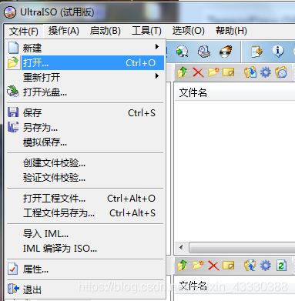Image resolution: width=295 pixels, height=301 pixels.
Task: Open the 帮助(H) menu
Action: click(x=231, y=31)
